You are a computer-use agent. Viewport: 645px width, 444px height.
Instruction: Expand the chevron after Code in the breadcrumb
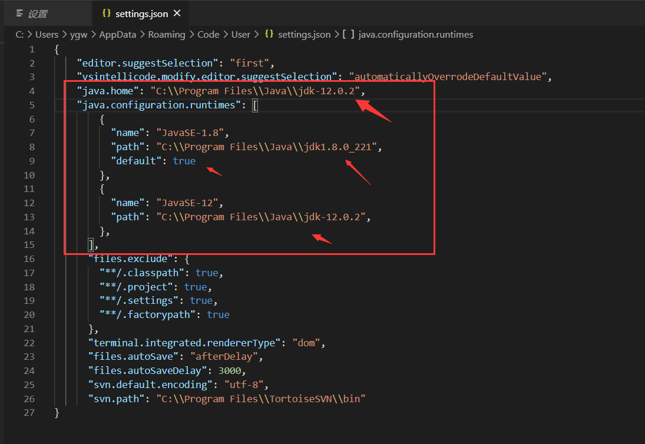[x=225, y=34]
